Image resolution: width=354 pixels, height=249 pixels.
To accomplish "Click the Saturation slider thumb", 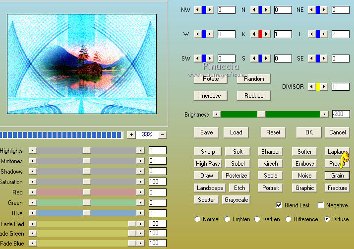I will coord(87,182).
